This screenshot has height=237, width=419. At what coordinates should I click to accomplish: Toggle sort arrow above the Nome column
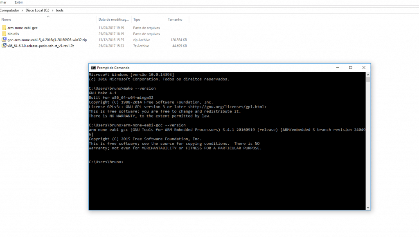48,16
